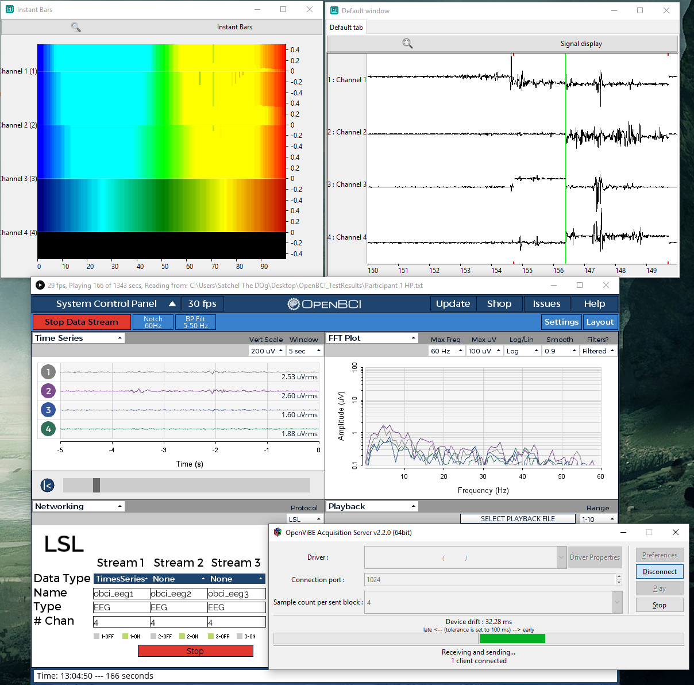Open the Vert Scale 200 uV dropdown
Screen dimensions: 694x685
[x=267, y=351]
